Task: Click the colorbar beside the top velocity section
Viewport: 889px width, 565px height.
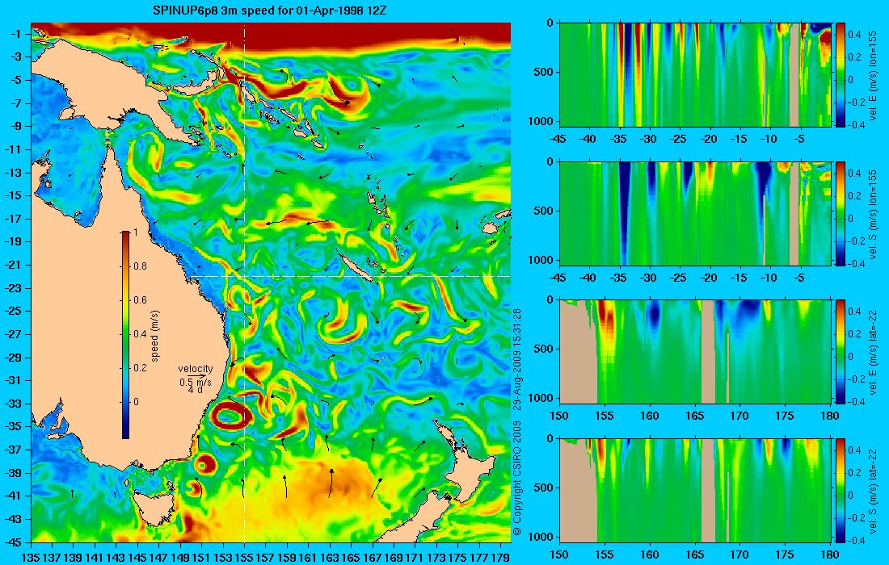Action: tap(841, 75)
